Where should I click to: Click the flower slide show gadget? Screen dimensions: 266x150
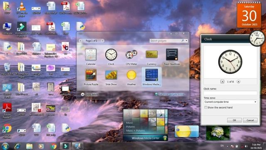pyautogui.click(x=218, y=133)
